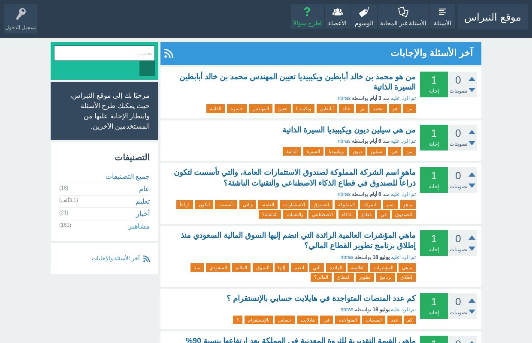Open the Members (الأعضاء) icon
The height and width of the screenshot is (343, 532).
338,12
